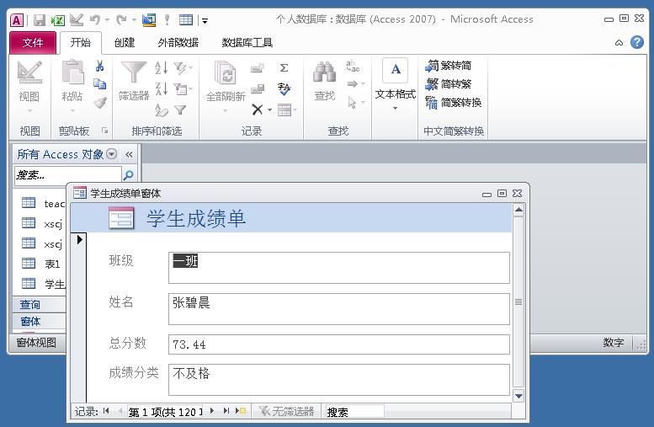Click the Remove Sort icon
This screenshot has height=427, width=654.
tap(161, 109)
